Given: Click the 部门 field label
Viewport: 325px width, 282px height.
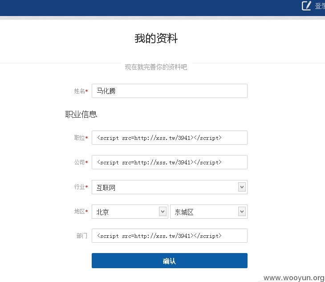Looking at the screenshot, I should tap(81, 236).
